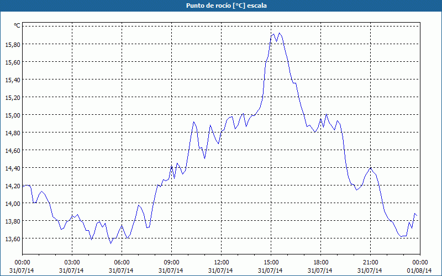
Task: Click the 13,60 y-axis value
Action: pyautogui.click(x=13, y=239)
